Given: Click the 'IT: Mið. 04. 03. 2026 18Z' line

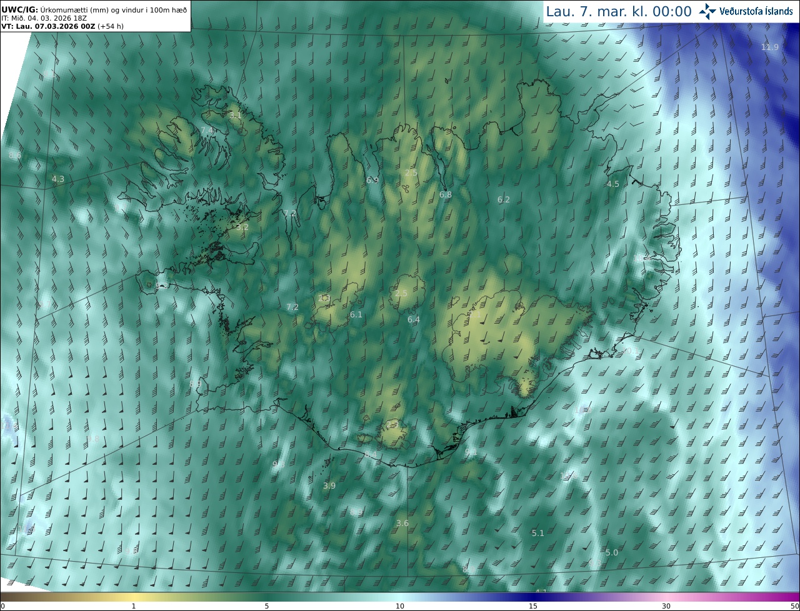Looking at the screenshot, I should click(x=44, y=17).
